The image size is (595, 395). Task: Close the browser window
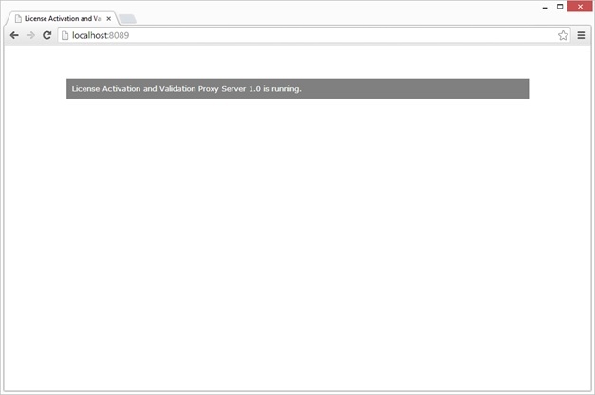coord(580,6)
